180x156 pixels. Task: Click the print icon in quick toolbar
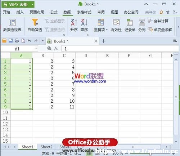click(17, 41)
